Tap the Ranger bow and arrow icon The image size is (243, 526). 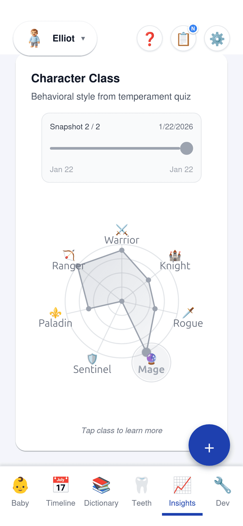coord(69,255)
